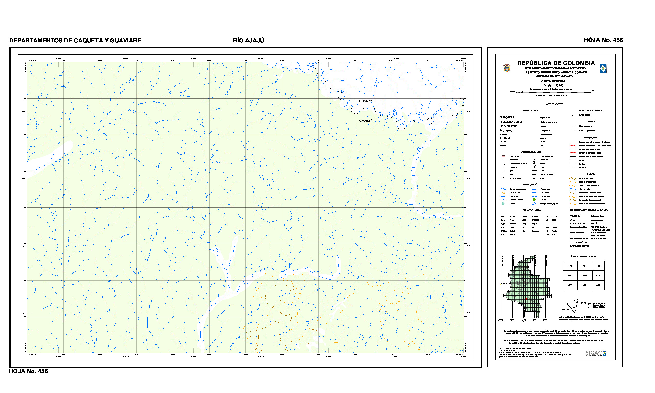The height and width of the screenshot is (393, 655).
Task: Click the Aeropuerto legend symbol
Action: tap(534, 160)
